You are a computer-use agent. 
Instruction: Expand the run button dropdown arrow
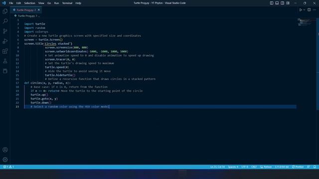point(304,10)
